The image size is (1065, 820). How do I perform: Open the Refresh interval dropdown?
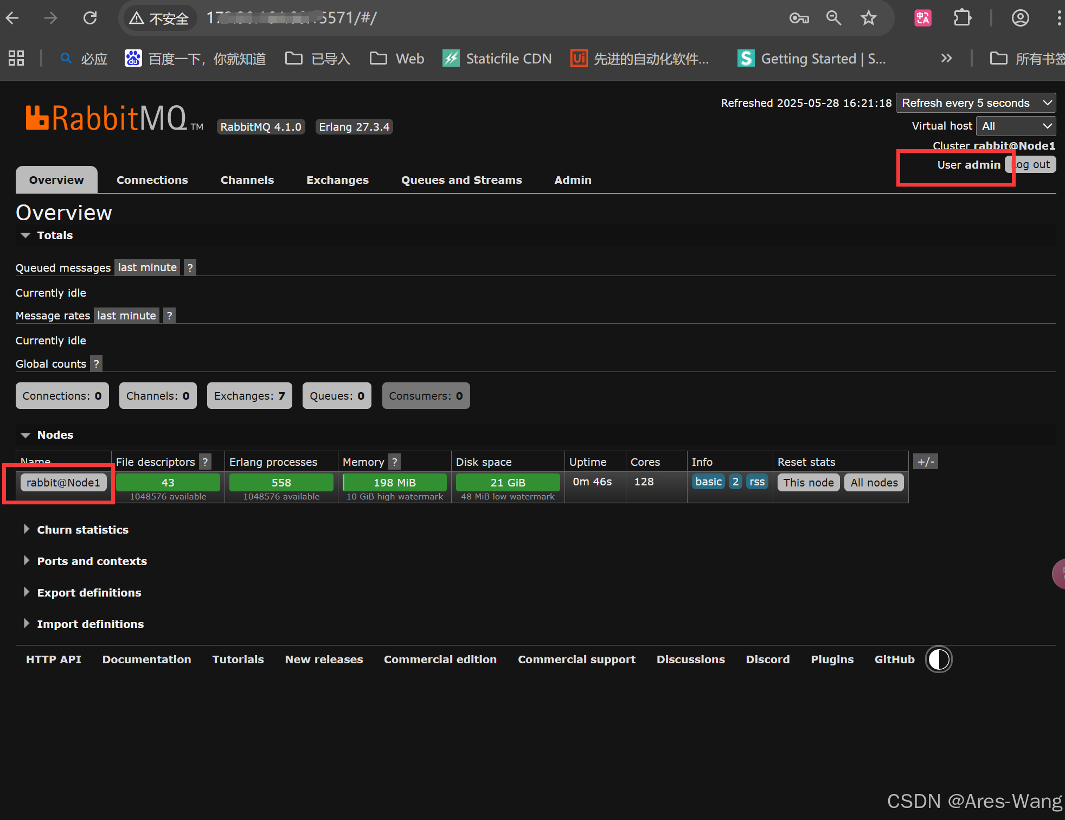click(x=976, y=103)
